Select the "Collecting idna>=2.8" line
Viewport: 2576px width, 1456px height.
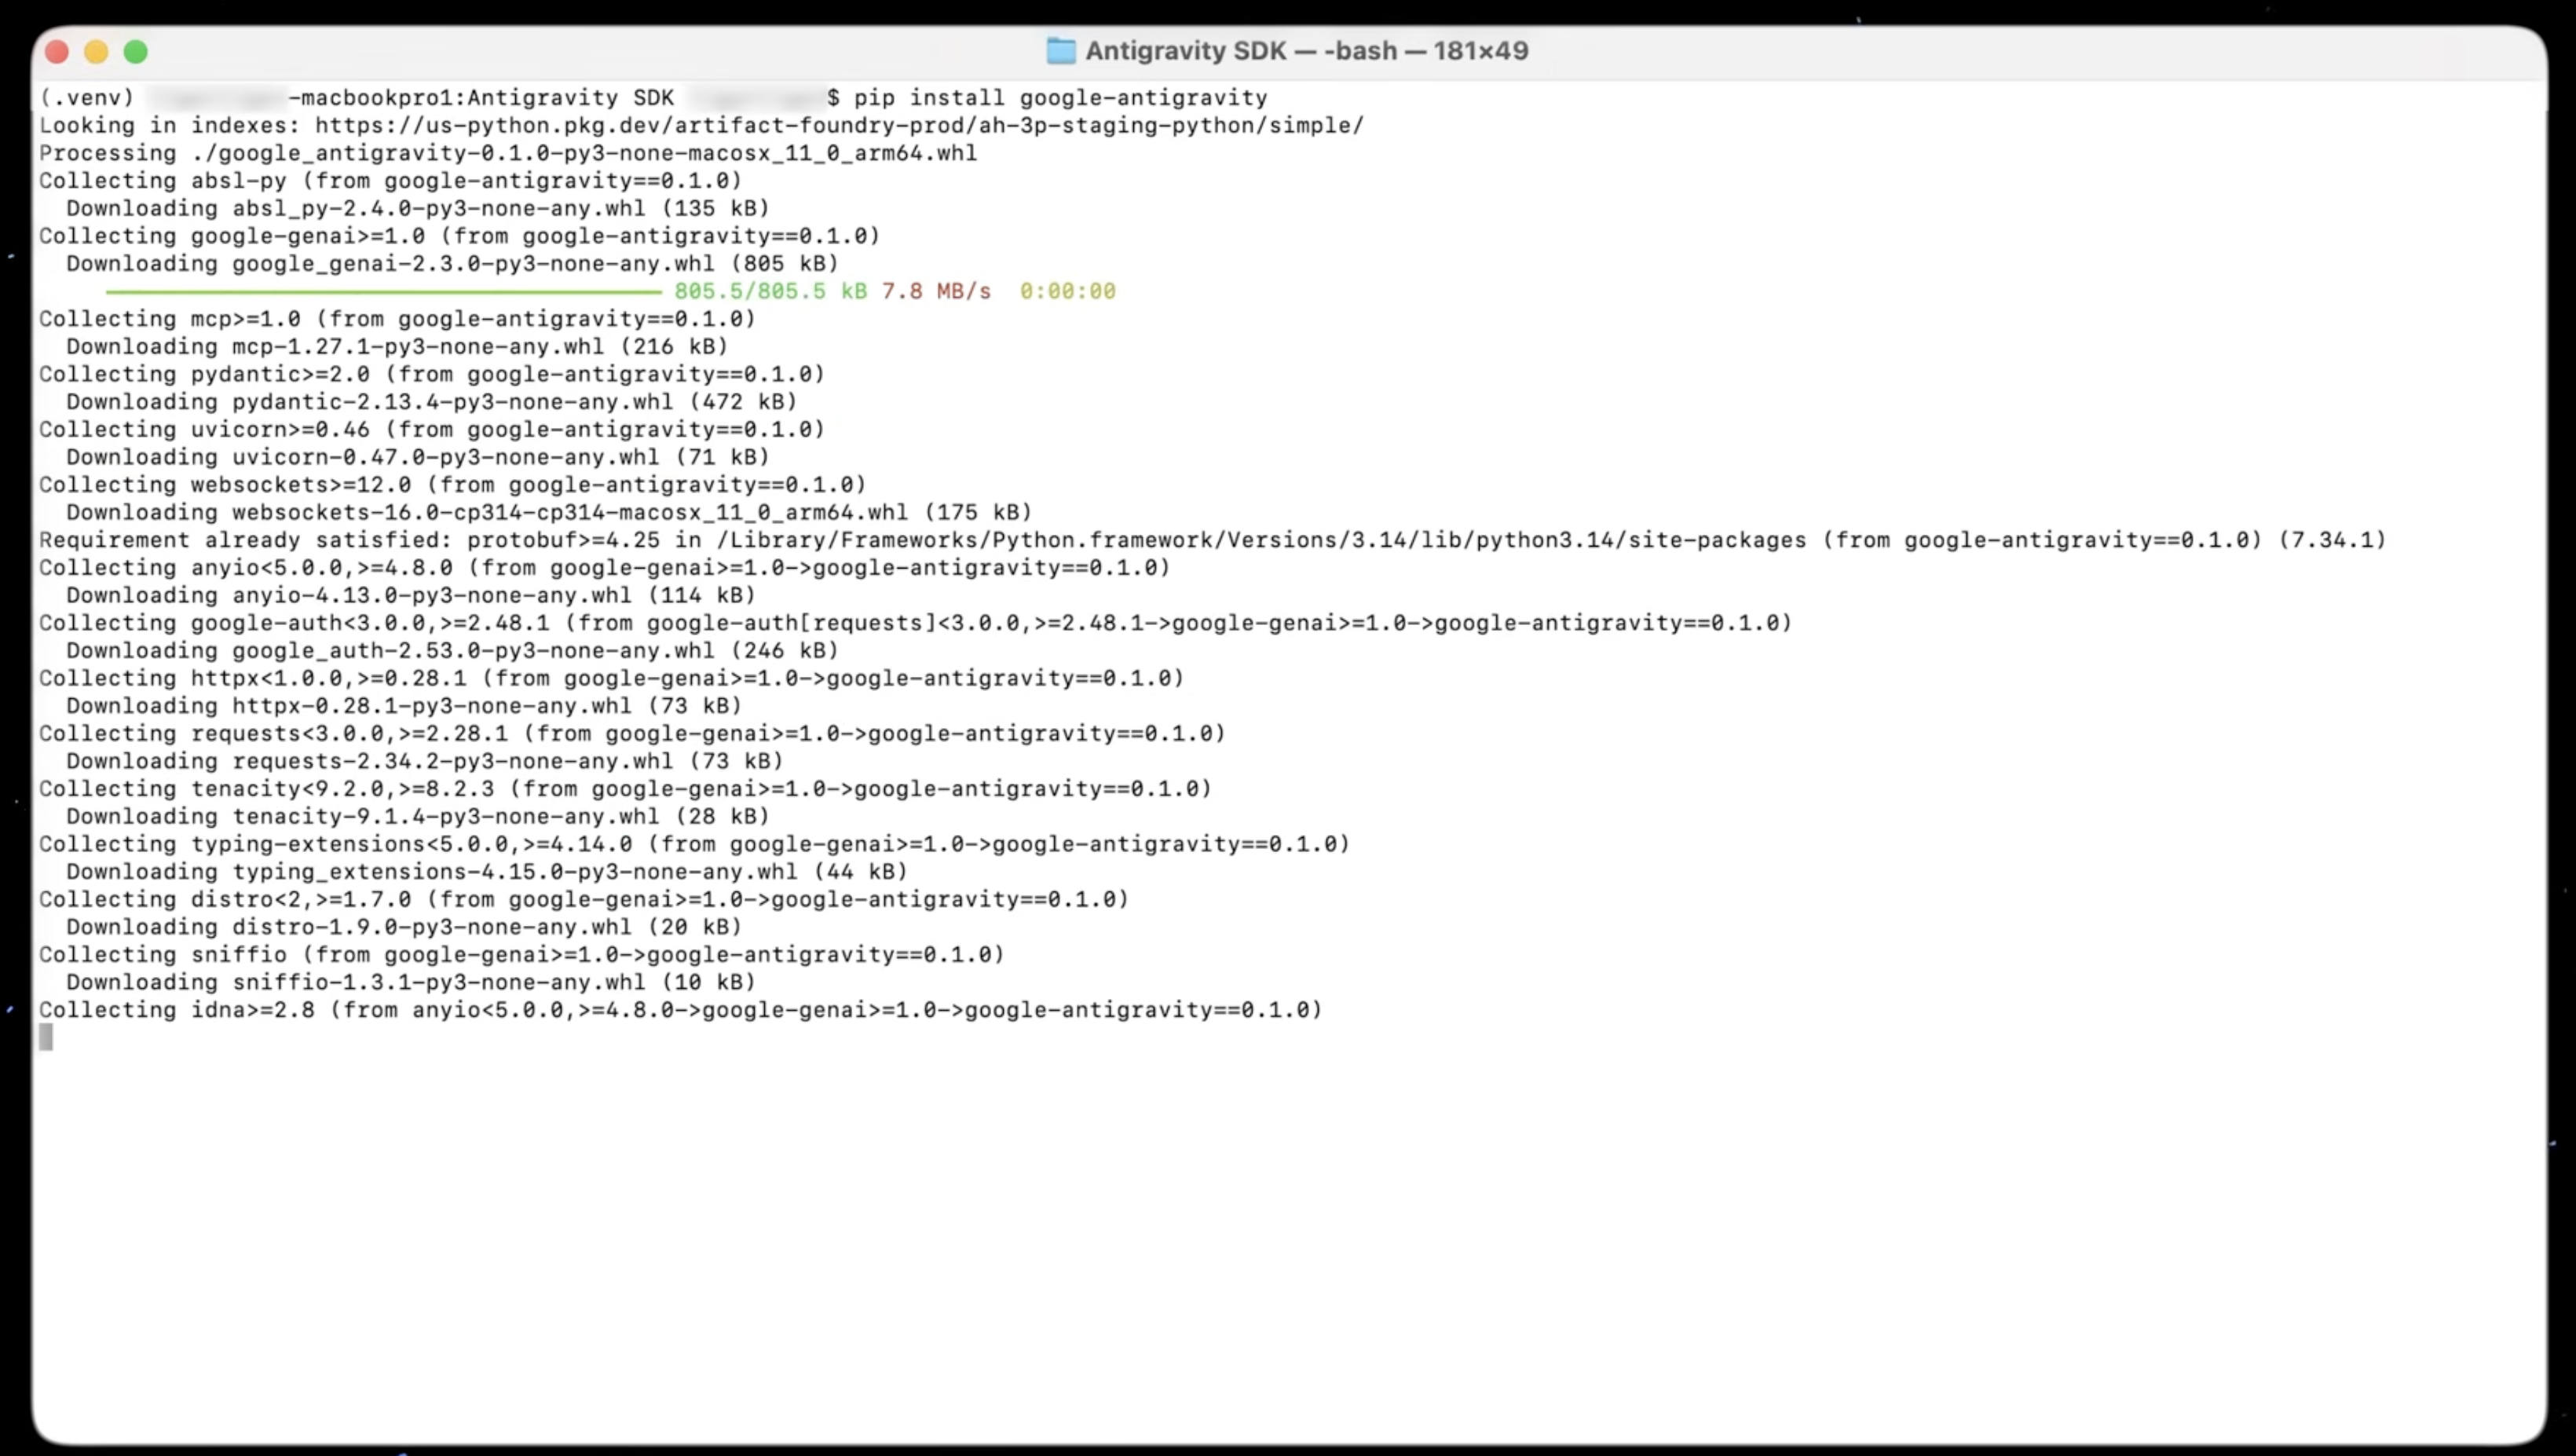681,1010
